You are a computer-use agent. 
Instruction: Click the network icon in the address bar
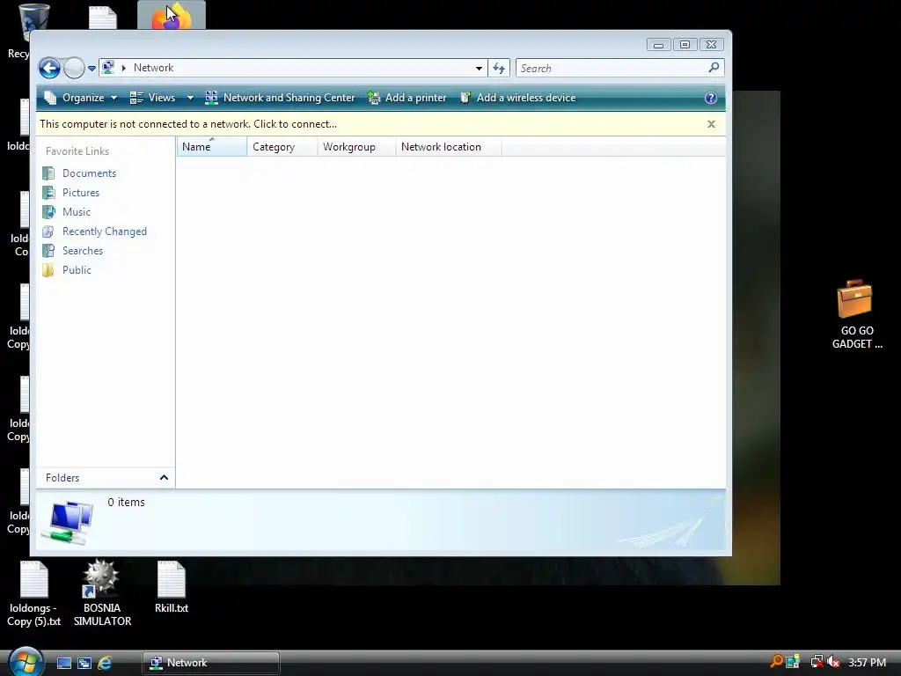click(108, 68)
